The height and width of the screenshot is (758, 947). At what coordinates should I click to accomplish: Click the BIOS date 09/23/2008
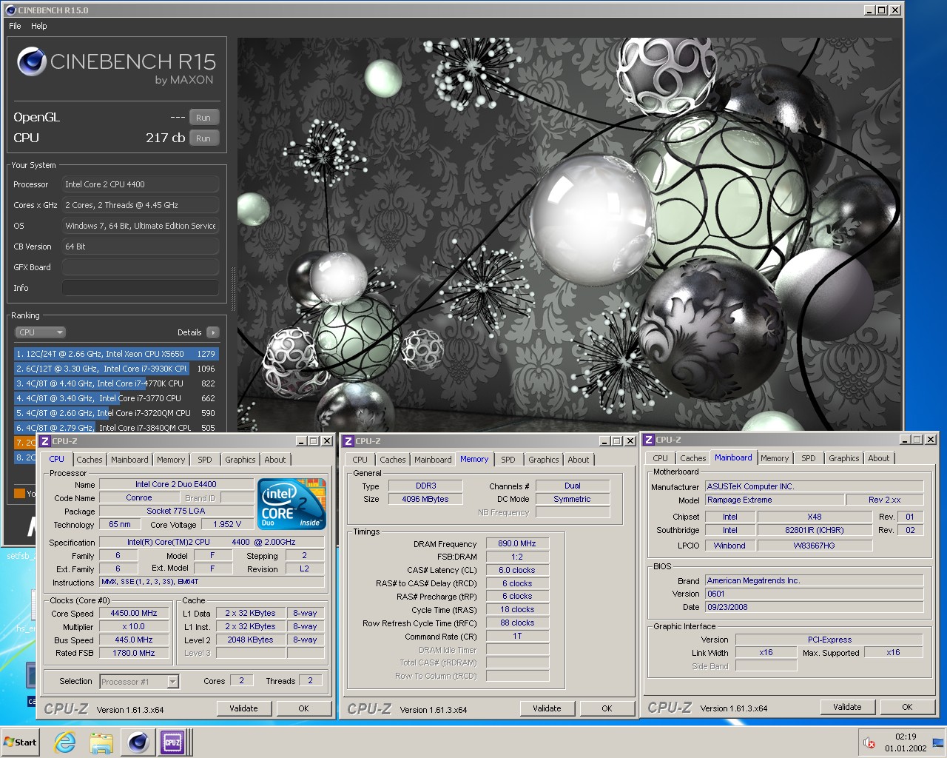pos(814,607)
